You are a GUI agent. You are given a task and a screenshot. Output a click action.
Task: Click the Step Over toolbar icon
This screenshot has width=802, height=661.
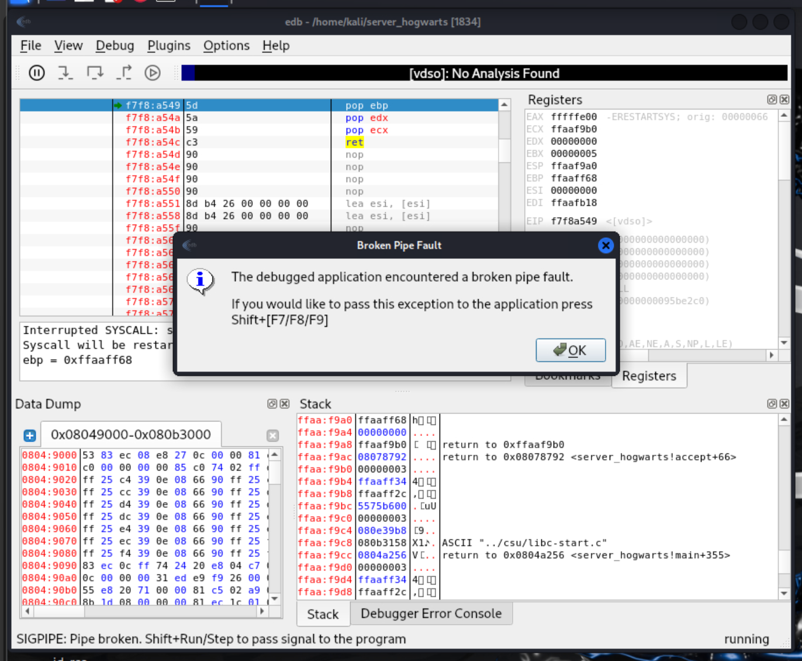coord(95,72)
